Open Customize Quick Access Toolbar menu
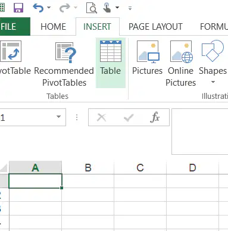Viewport: 228px width, 231px height. click(130, 8)
